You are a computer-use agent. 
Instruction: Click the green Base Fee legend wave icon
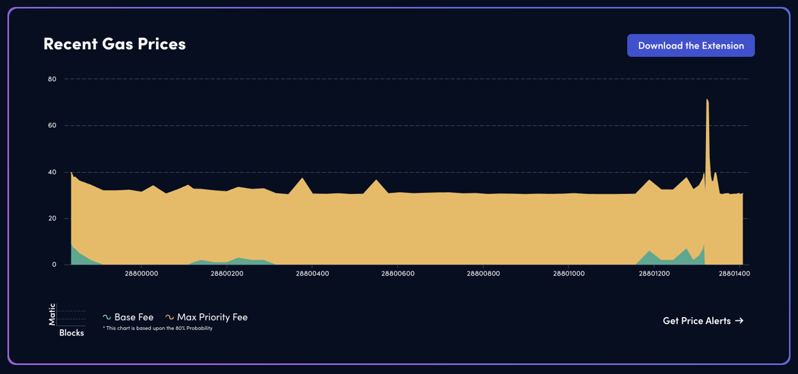tap(107, 318)
